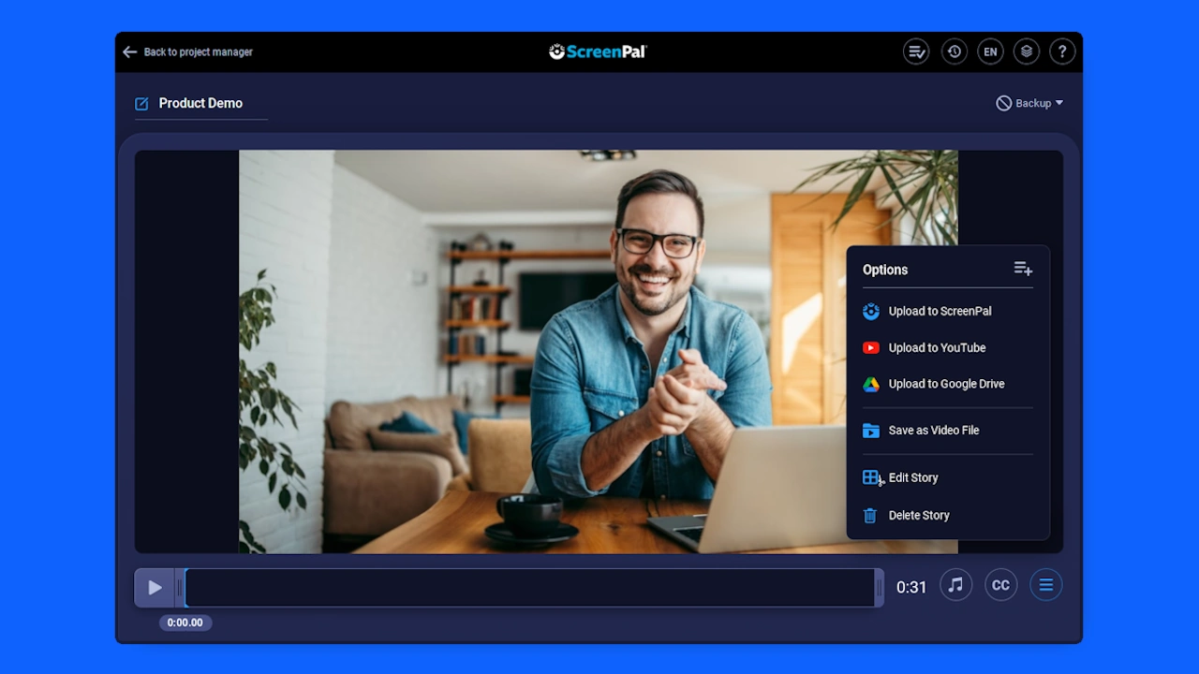Open the Save as Video File option
Viewport: 1199px width, 674px height.
(933, 430)
